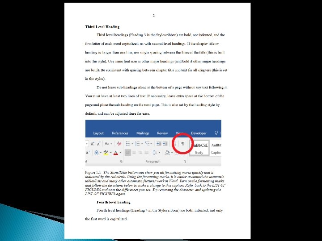322x241 pixels.
Task: Toggle Superscript formatting
Action: tap(88, 153)
